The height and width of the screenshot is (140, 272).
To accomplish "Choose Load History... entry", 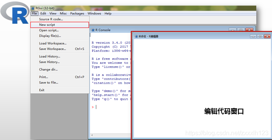I will (x=60, y=56).
